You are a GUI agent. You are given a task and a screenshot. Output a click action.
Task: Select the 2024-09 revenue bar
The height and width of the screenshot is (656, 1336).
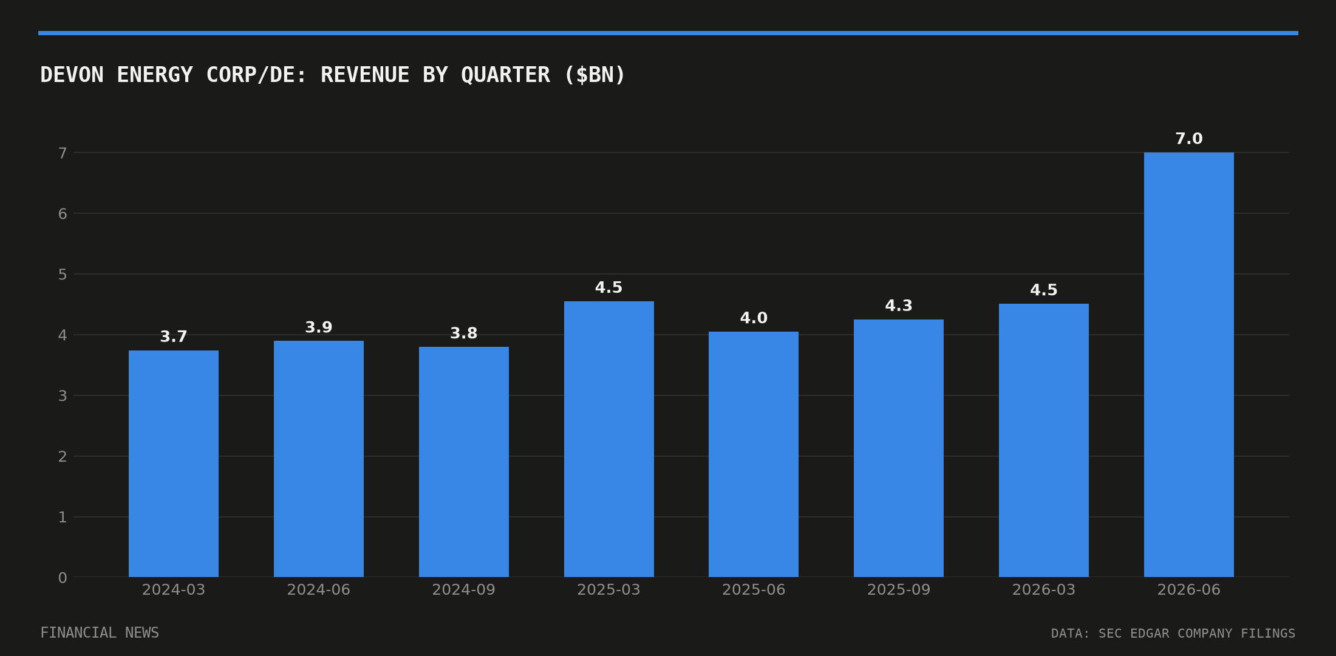(x=464, y=462)
